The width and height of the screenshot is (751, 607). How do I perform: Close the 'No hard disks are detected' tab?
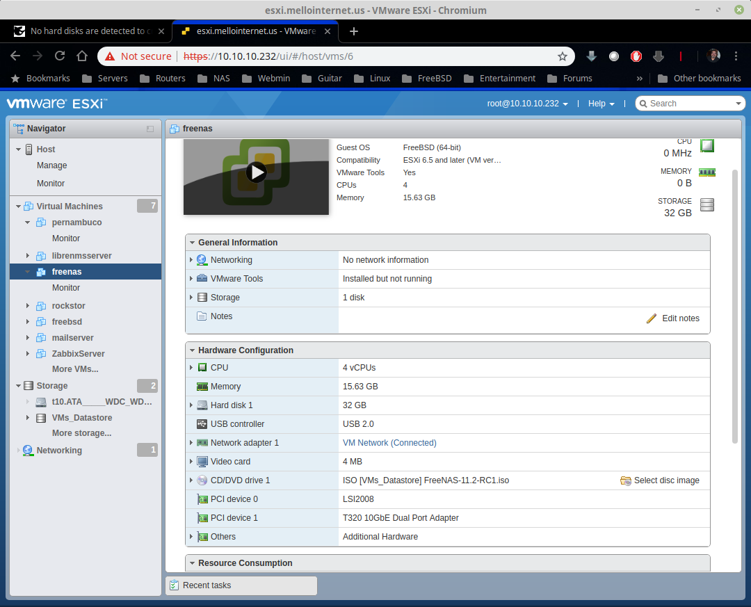(161, 31)
